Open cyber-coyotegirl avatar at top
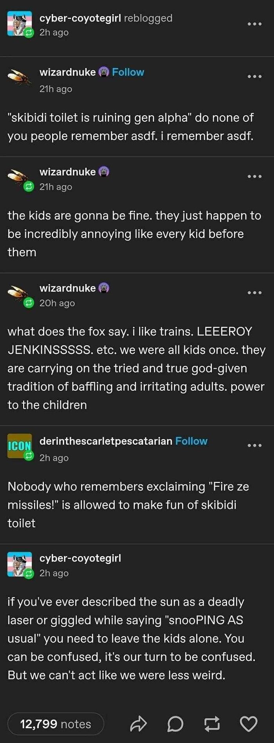 (x=19, y=24)
